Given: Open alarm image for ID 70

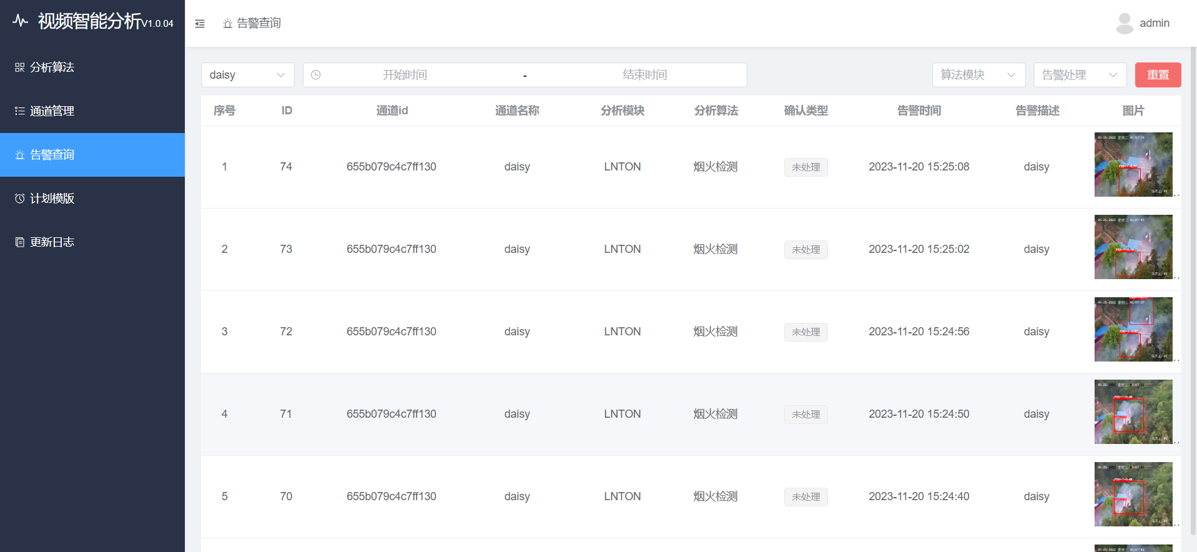Looking at the screenshot, I should click(1133, 494).
